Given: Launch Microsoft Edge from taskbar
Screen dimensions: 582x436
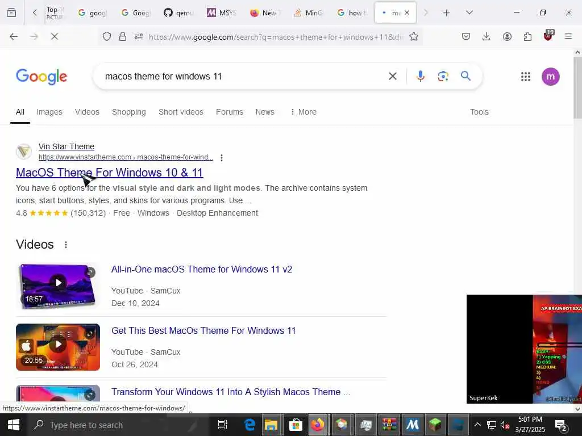Looking at the screenshot, I should (x=250, y=425).
